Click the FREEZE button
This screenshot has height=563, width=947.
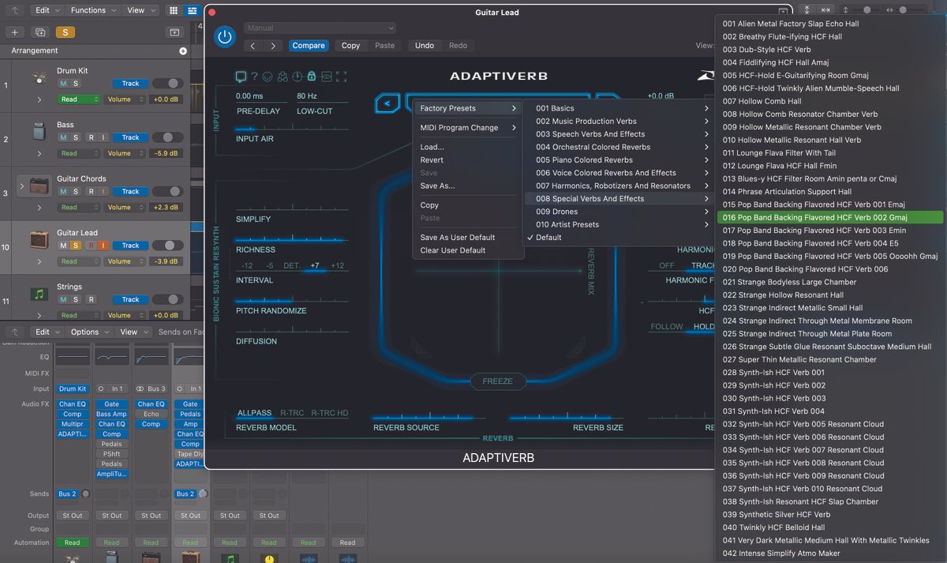[x=497, y=381]
